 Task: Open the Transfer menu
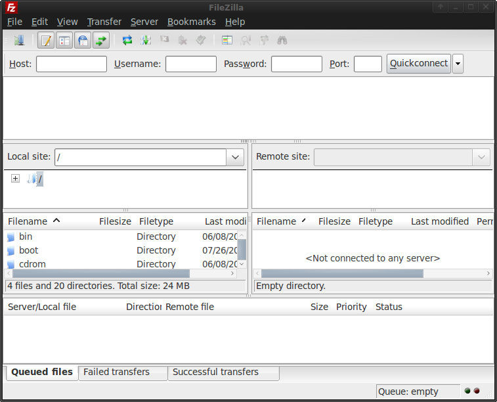(x=104, y=22)
